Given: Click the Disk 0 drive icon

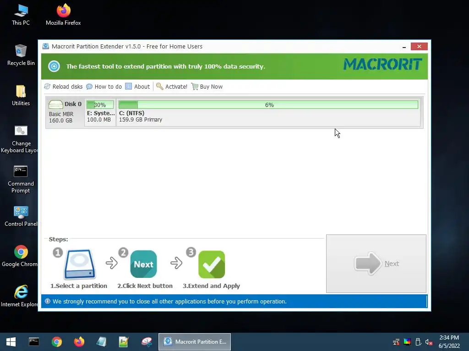Looking at the screenshot, I should click(x=55, y=104).
